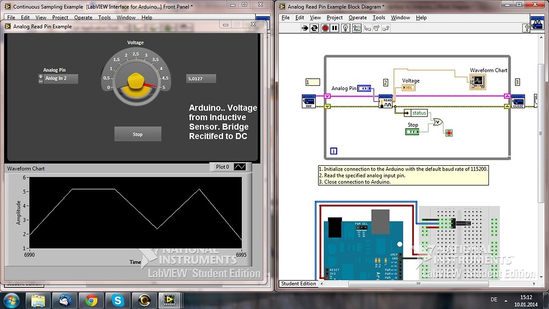Click the numeric voltage display showing 5,0127
Viewport: 549px width, 309px height.
click(x=200, y=78)
